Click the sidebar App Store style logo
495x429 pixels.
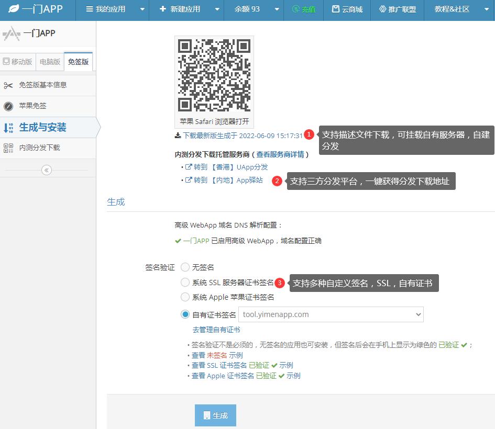pyautogui.click(x=12, y=33)
